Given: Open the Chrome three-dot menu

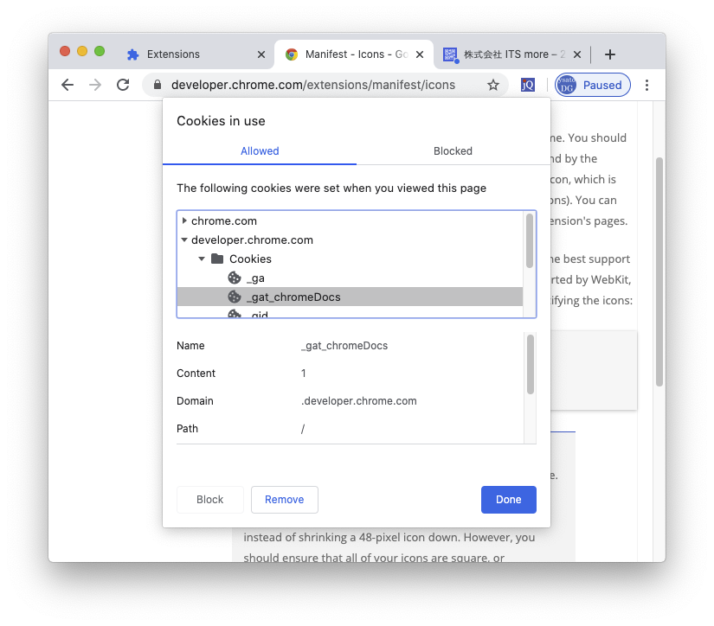Looking at the screenshot, I should tap(646, 85).
